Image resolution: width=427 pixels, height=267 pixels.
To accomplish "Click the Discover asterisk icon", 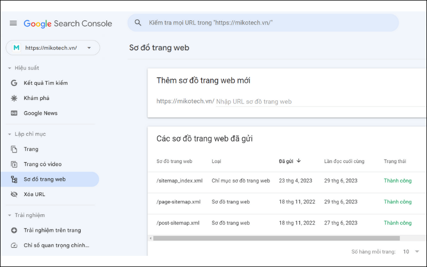I will coord(14,98).
